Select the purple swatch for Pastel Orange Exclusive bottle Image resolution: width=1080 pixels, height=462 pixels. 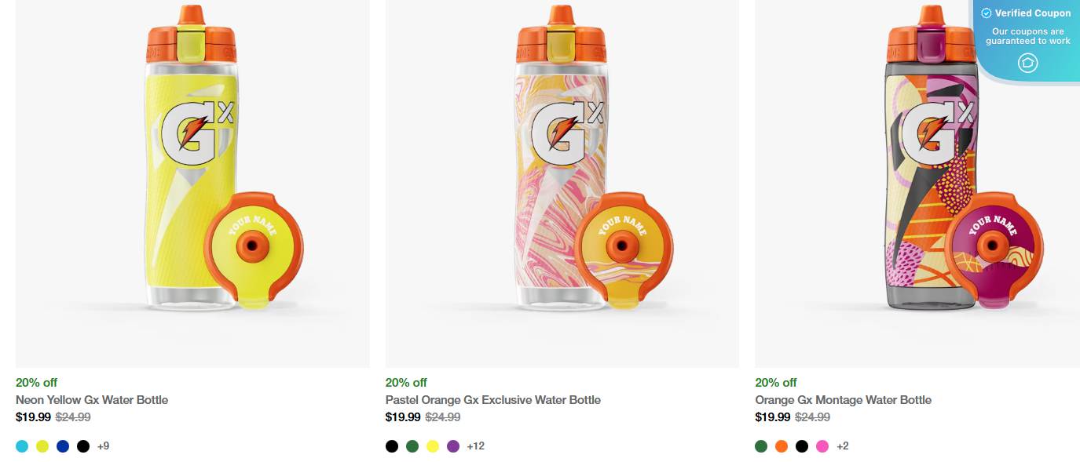tap(453, 446)
